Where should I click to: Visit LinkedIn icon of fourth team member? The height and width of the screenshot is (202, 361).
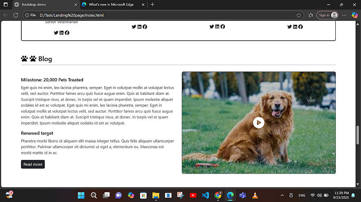[295, 27]
